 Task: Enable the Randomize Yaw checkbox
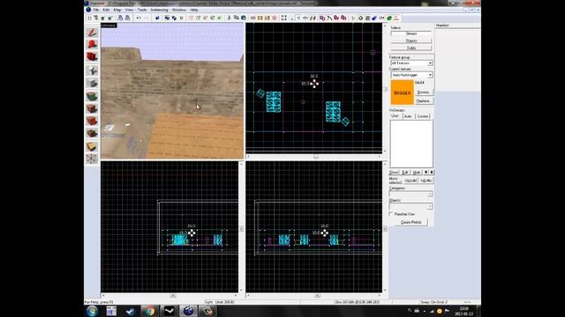391,214
